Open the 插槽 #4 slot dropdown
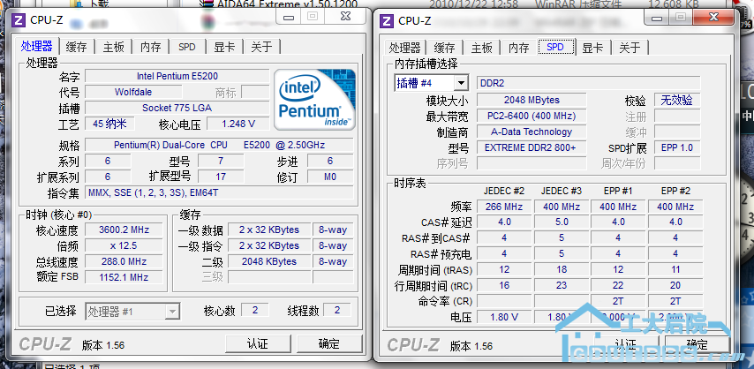This screenshot has width=754, height=369. click(431, 83)
